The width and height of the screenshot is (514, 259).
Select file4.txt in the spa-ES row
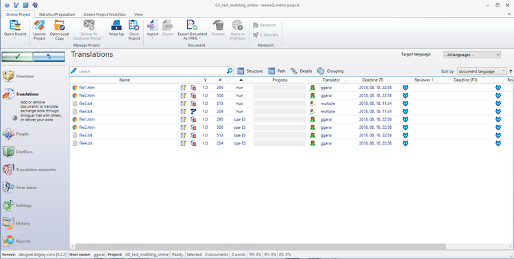(86, 143)
